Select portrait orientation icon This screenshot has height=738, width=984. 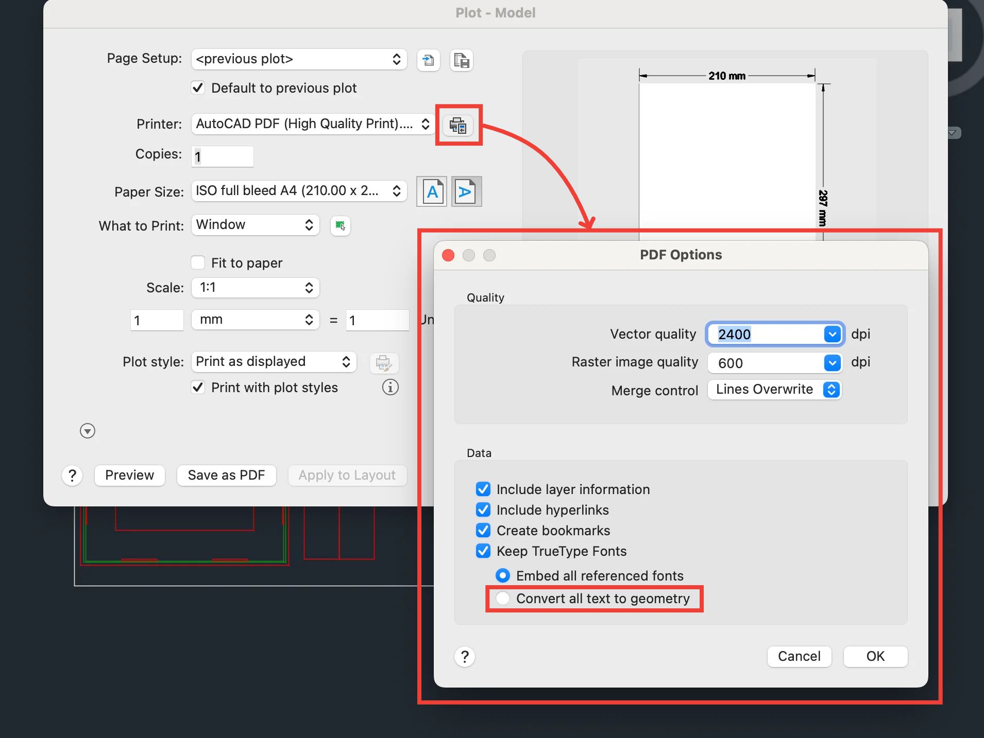432,191
